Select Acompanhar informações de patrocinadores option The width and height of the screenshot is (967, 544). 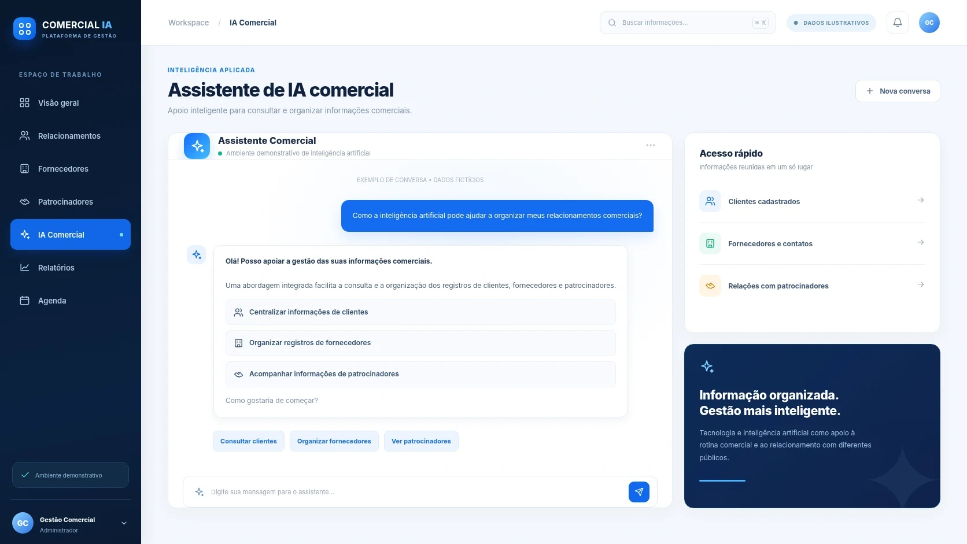coord(420,374)
